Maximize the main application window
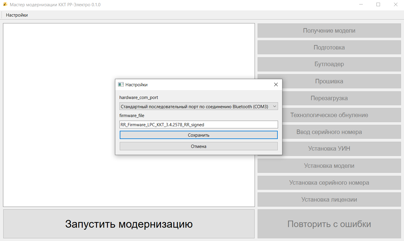Screen dimensions: 404x241 point(378,4)
